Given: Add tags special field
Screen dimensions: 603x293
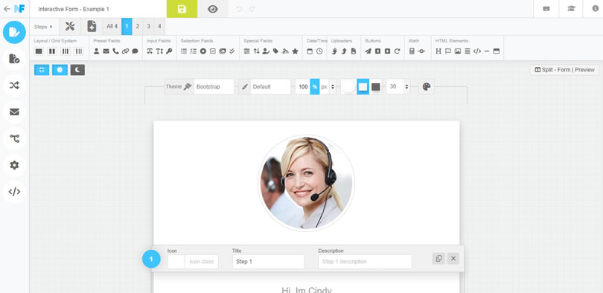Looking at the screenshot, I should (x=275, y=51).
